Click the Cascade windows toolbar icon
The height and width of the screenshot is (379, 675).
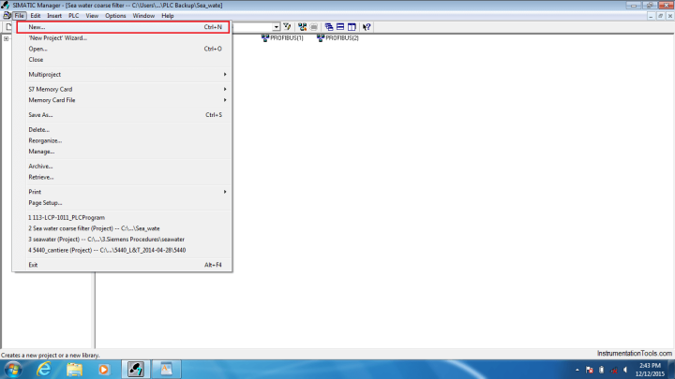click(329, 27)
